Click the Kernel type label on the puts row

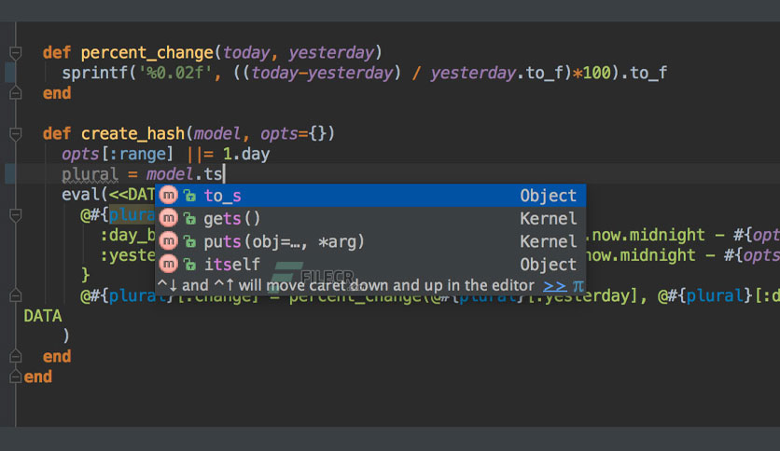pos(549,242)
